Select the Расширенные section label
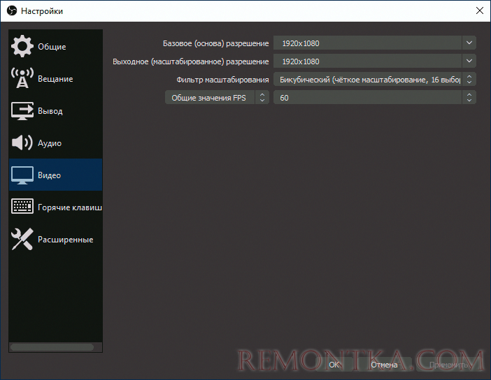 (66, 240)
